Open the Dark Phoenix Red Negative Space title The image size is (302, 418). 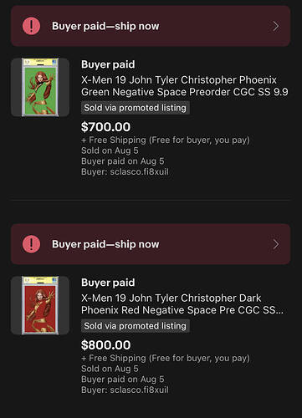pos(182,304)
